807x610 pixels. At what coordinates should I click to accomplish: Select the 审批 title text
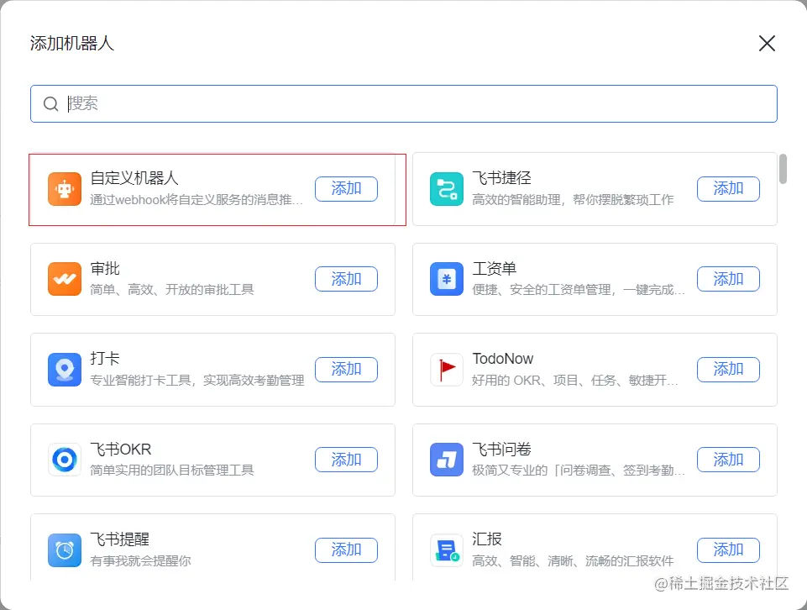coord(105,268)
